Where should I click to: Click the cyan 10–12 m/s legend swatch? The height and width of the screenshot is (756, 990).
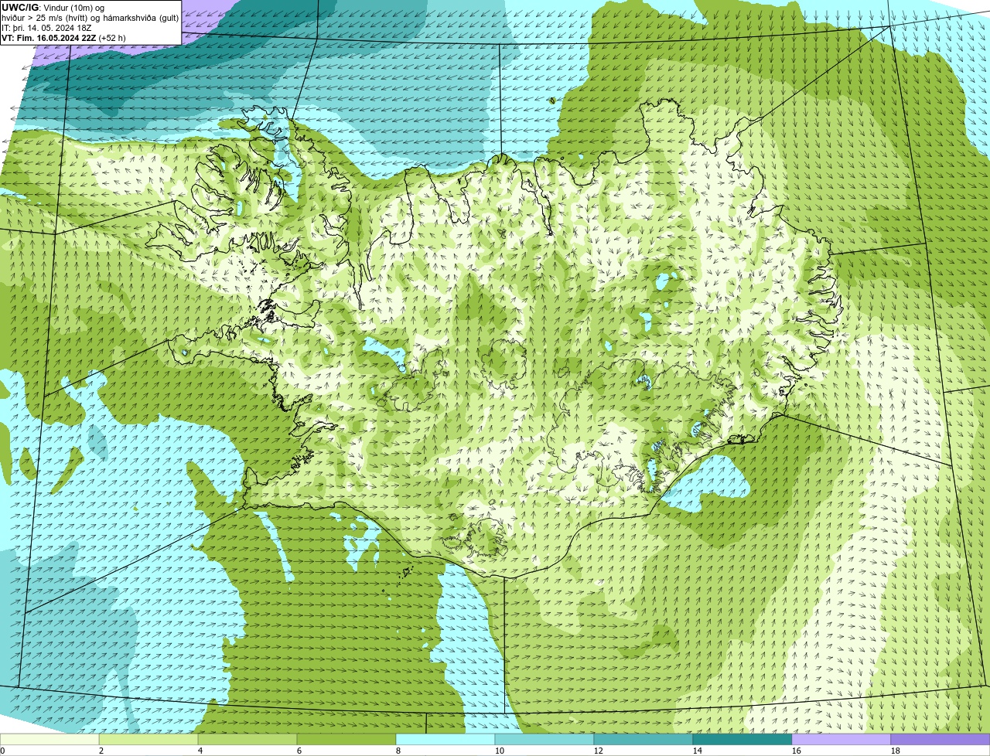click(x=544, y=740)
